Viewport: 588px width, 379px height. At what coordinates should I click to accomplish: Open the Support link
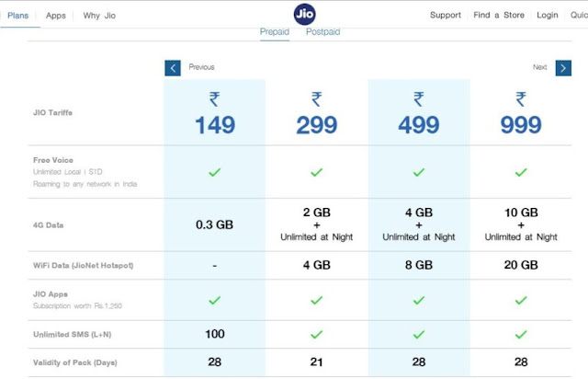(x=446, y=15)
